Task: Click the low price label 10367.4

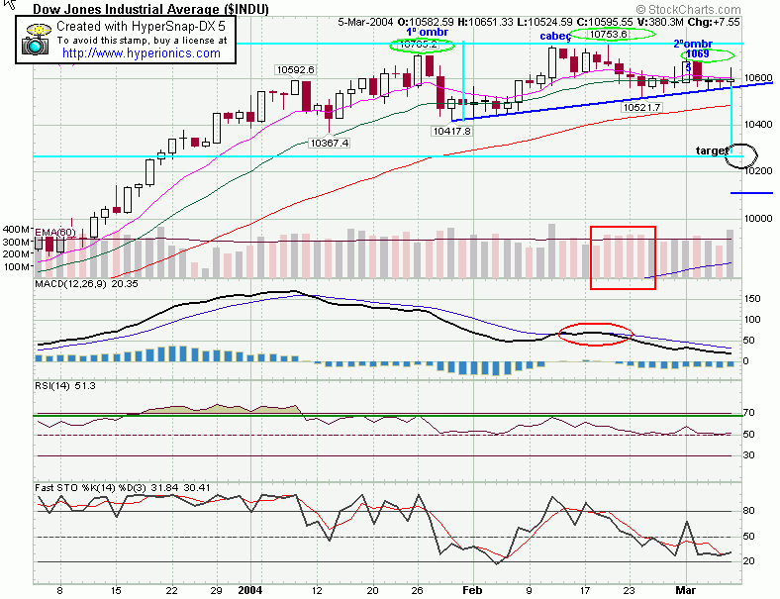Action: pos(329,144)
